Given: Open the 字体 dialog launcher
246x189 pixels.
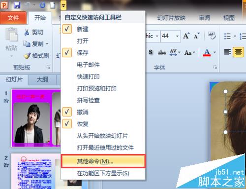Looking at the screenshot, I should (x=215, y=67).
